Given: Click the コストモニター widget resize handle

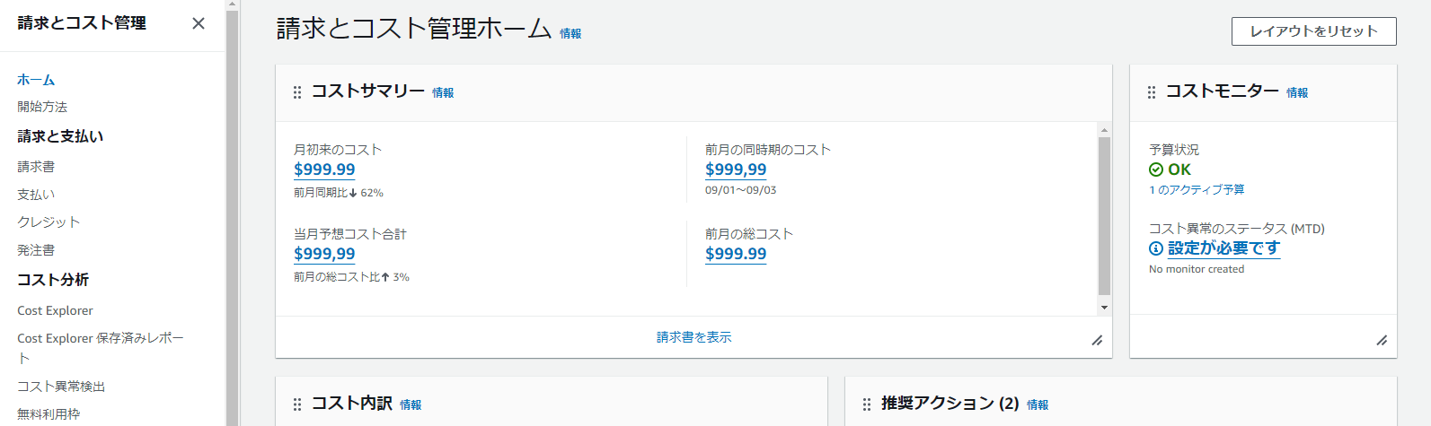Looking at the screenshot, I should click(1382, 340).
